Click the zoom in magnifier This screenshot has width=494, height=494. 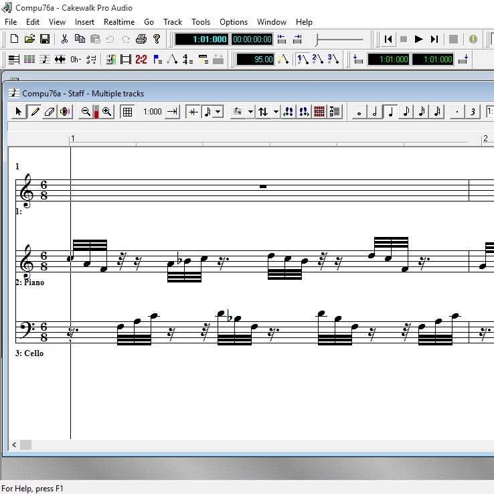106,112
